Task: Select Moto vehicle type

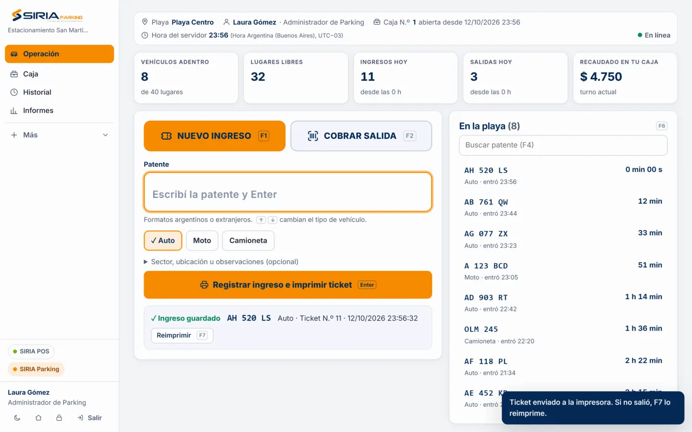Action: (202, 240)
